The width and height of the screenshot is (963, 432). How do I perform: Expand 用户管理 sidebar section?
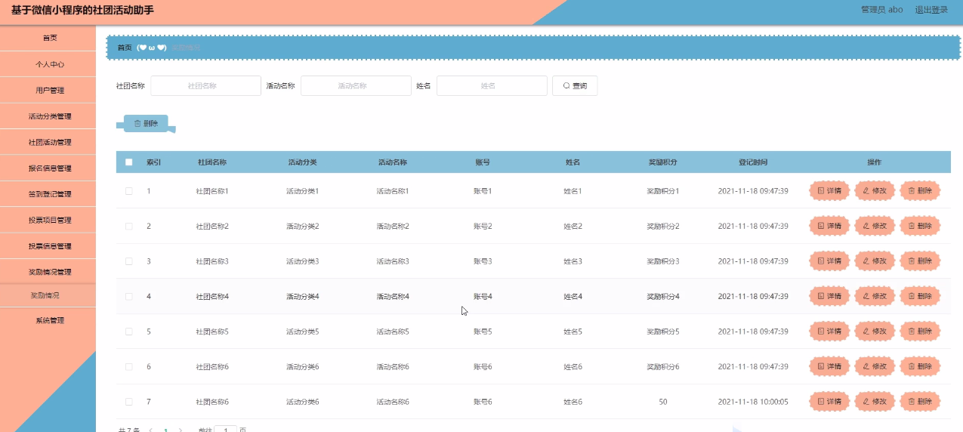coord(50,91)
